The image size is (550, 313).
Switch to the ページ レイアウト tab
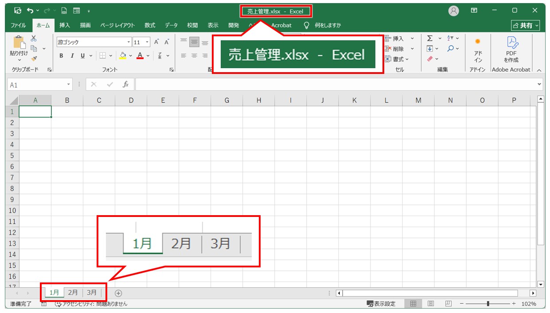click(117, 25)
